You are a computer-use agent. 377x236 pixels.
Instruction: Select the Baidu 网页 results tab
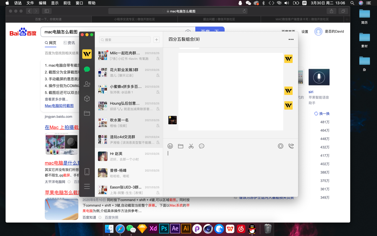pyautogui.click(x=51, y=43)
